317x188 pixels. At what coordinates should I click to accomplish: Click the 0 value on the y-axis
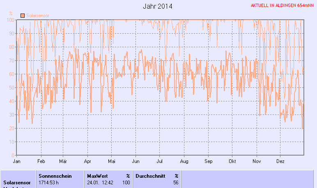[x=14, y=155]
